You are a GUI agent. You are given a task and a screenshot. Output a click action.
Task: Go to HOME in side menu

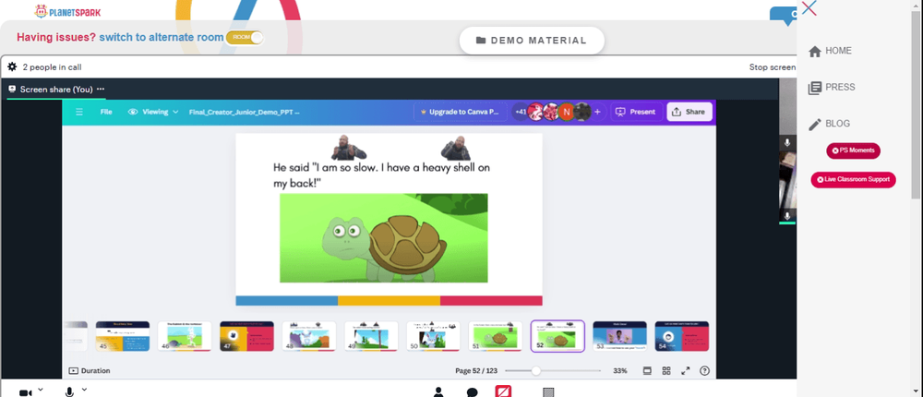831,52
